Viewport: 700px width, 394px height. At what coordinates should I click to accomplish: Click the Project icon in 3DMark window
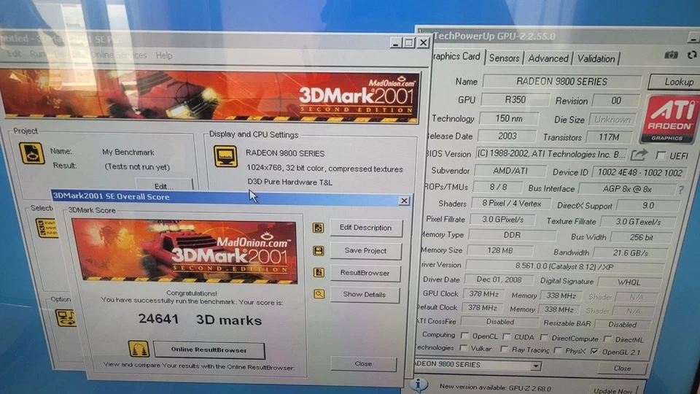pos(31,154)
